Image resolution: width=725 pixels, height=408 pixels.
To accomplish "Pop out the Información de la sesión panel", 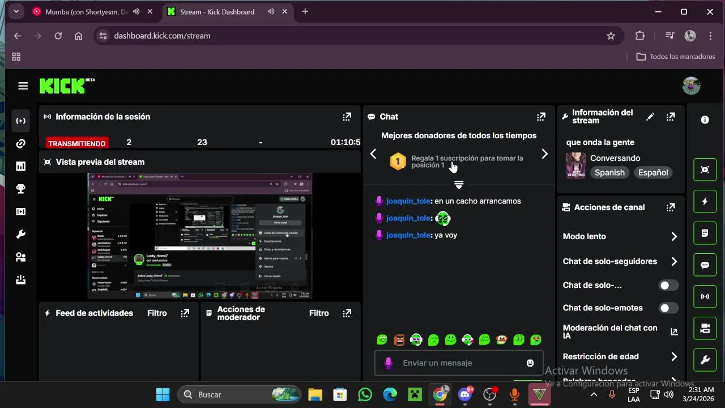I will pos(347,117).
